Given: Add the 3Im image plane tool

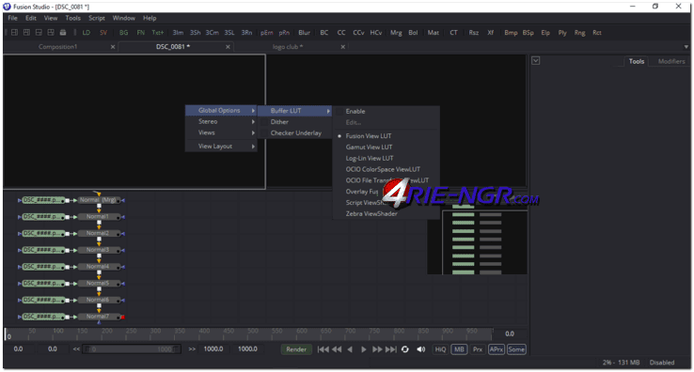Looking at the screenshot, I should [178, 33].
